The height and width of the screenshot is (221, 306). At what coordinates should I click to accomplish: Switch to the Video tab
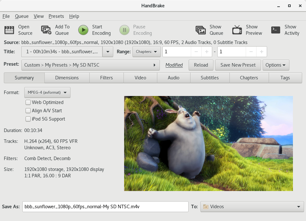pyautogui.click(x=140, y=78)
